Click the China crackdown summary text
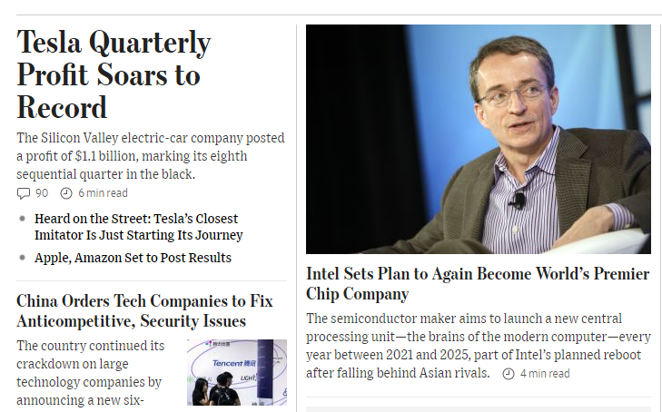Image resolution: width=662 pixels, height=412 pixels. (x=91, y=372)
